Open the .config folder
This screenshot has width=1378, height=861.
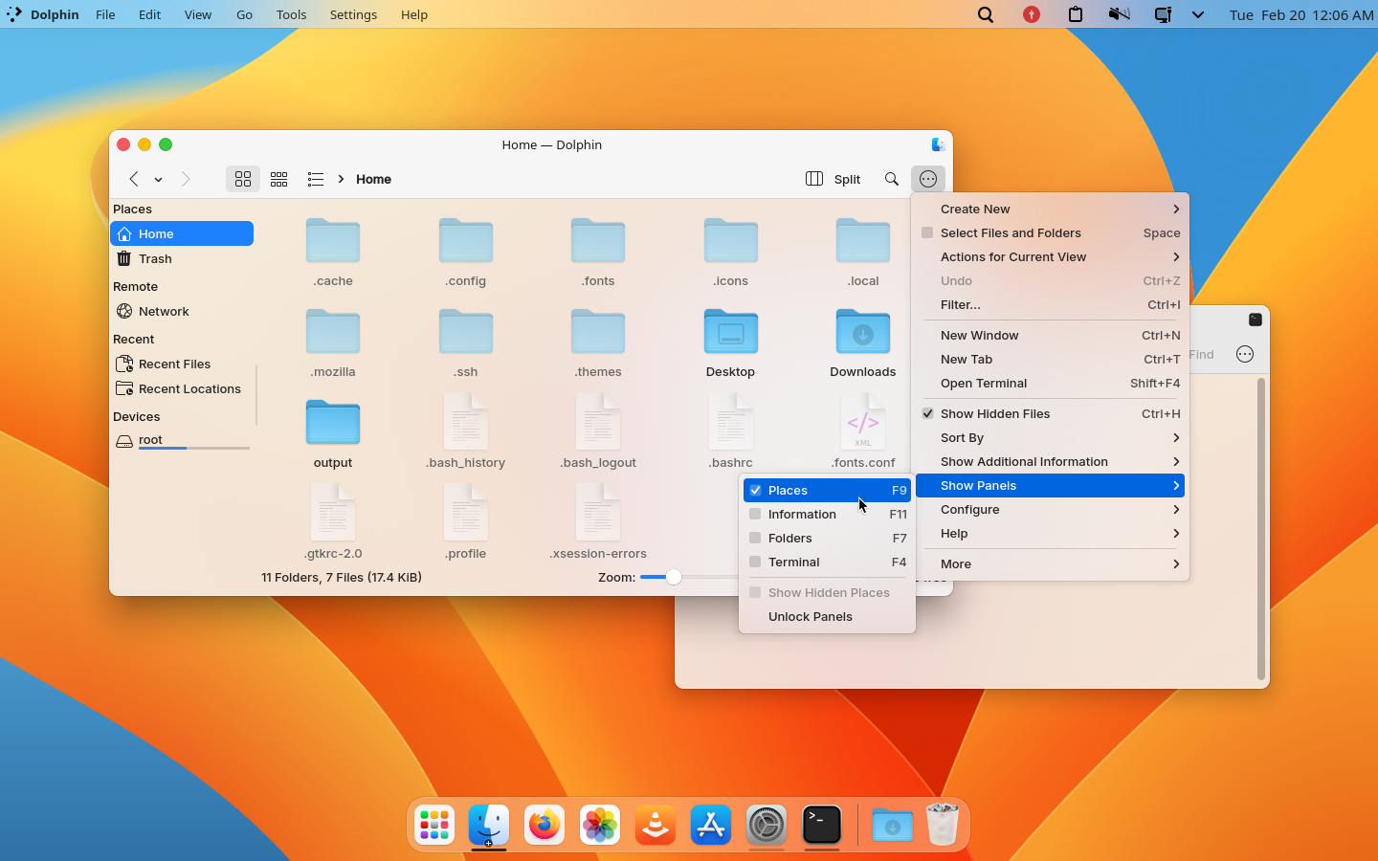[466, 253]
